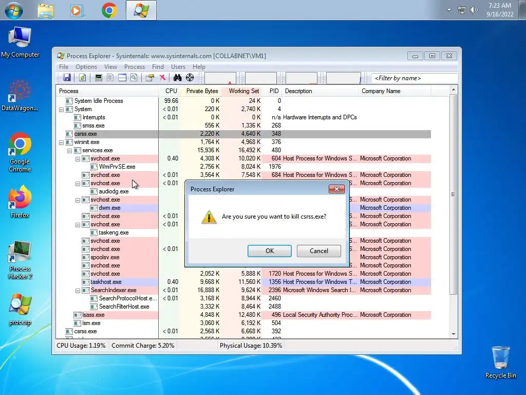
Task: Select the WmiPrvSE.exe process row
Action: (x=243, y=167)
